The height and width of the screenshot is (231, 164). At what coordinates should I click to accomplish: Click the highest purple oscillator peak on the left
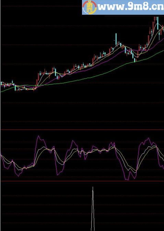click(38, 136)
